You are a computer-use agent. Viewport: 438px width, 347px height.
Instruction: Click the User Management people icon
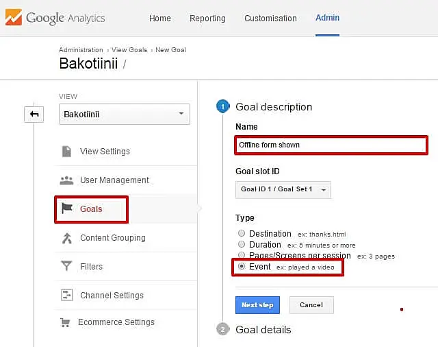(66, 180)
